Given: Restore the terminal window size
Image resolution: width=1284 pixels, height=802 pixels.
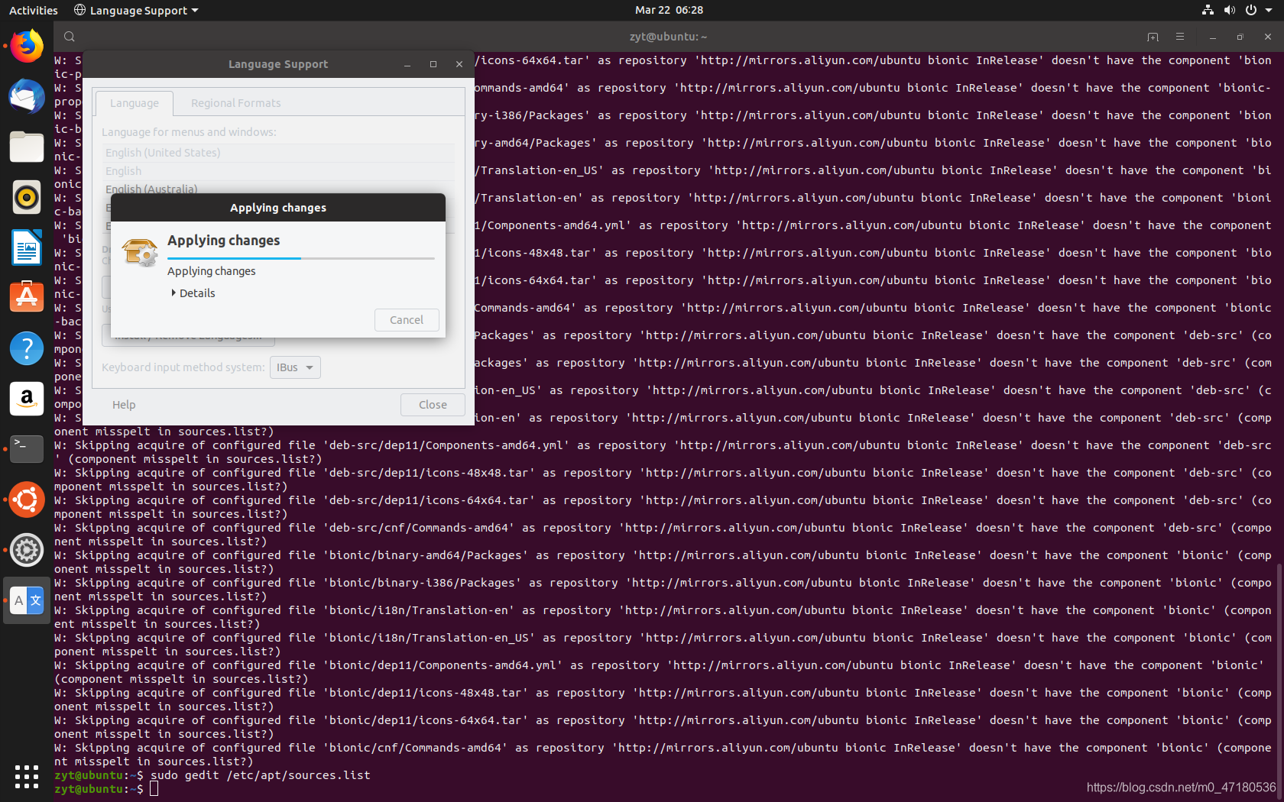Looking at the screenshot, I should 1240,37.
